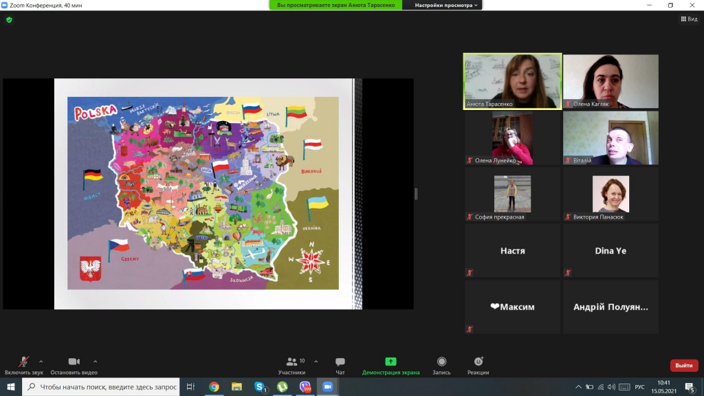Open the Windows notification center
This screenshot has width=704, height=396.
(x=690, y=387)
